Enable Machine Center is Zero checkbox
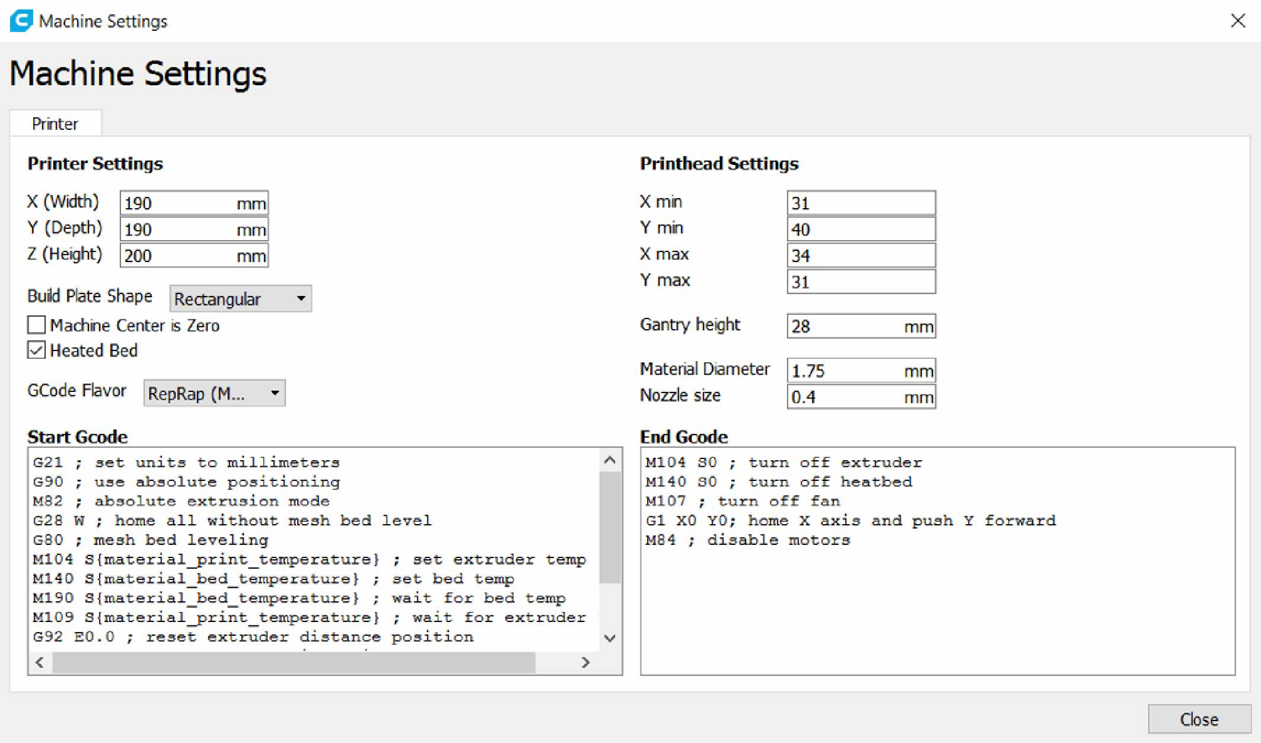The height and width of the screenshot is (743, 1261). click(x=37, y=325)
